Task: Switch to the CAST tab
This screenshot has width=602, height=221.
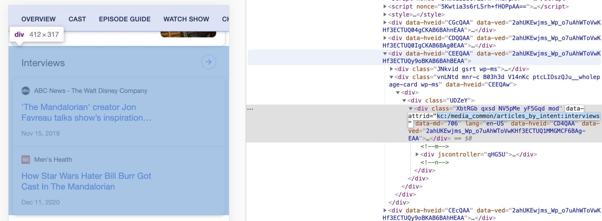Action: coord(77,19)
